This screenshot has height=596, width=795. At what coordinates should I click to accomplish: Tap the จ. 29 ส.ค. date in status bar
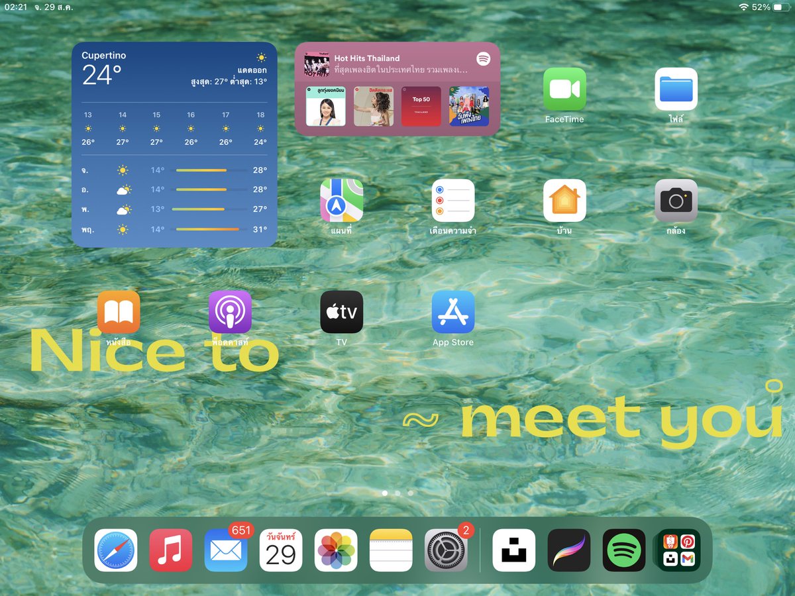(54, 7)
